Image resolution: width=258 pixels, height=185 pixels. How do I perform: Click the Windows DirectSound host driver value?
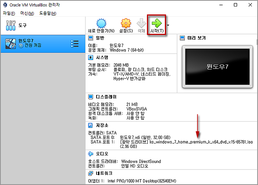[x=141, y=161]
